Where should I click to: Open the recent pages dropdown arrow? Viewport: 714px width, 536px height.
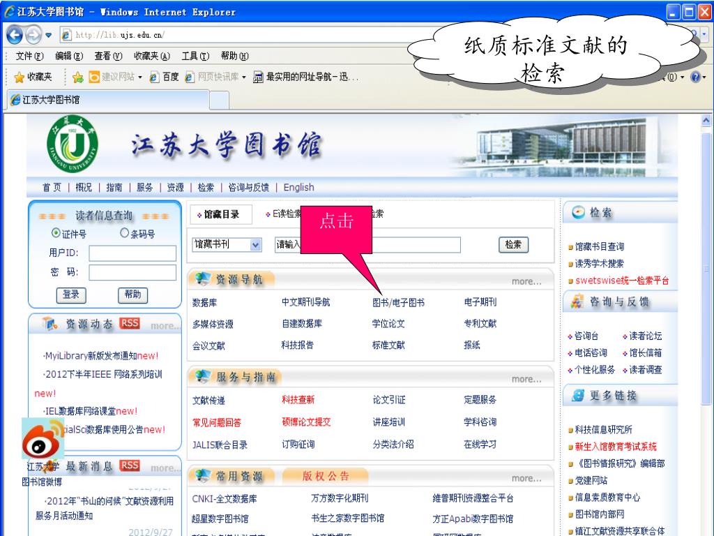pyautogui.click(x=48, y=35)
